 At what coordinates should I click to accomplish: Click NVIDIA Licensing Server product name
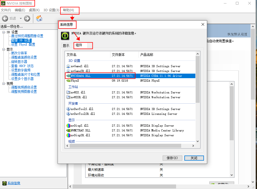(x=159, y=114)
